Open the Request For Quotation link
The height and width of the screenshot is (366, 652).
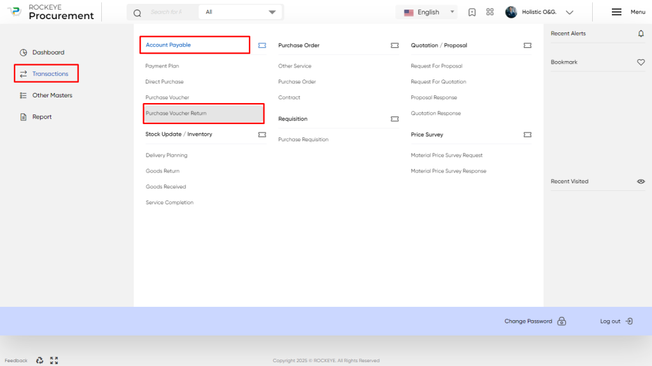click(438, 82)
